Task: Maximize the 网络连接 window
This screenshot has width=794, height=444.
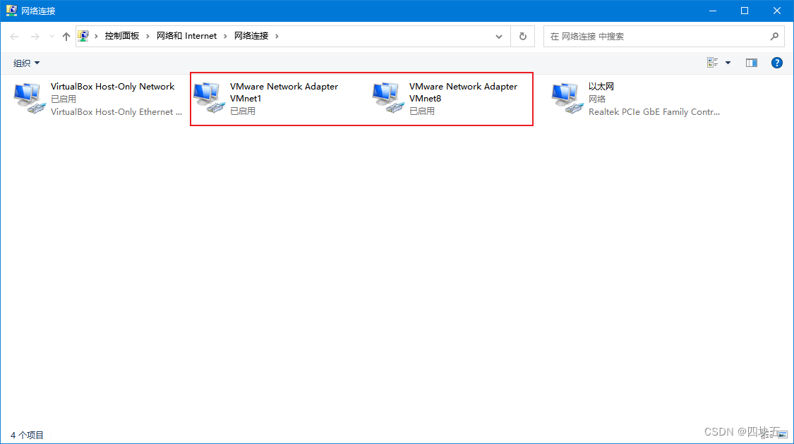Action: tap(745, 11)
